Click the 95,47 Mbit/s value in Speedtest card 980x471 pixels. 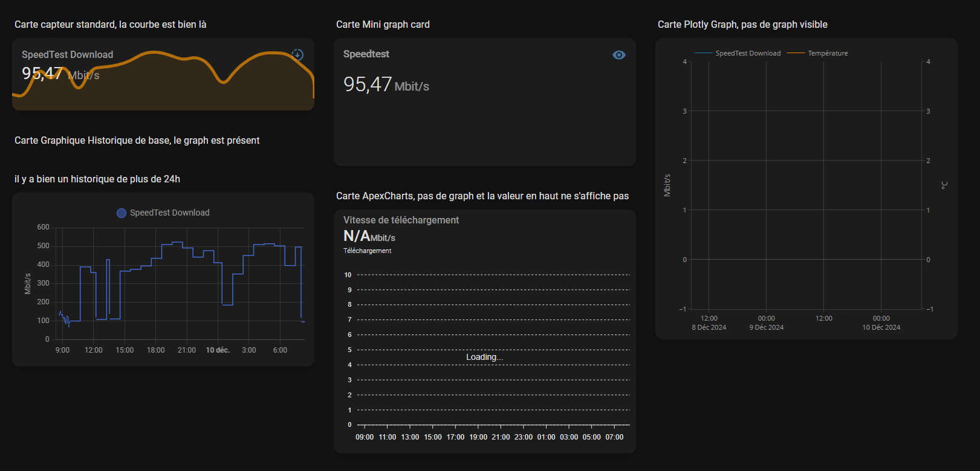click(386, 85)
